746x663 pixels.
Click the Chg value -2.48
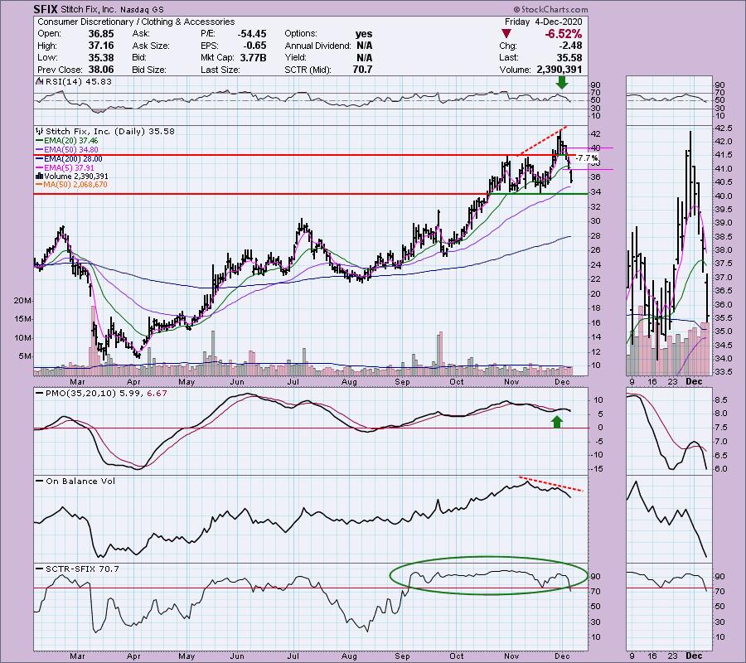coord(570,46)
